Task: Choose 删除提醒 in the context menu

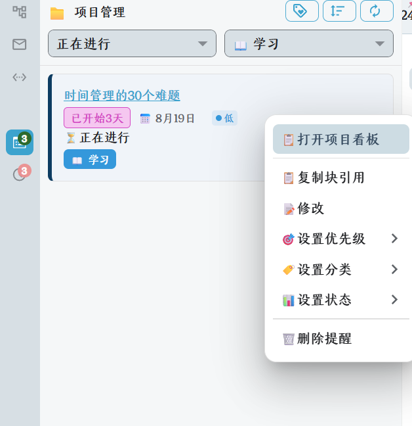Action: tap(341, 339)
